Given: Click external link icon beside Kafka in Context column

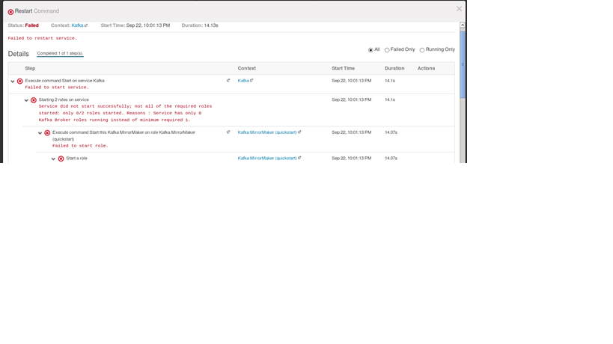Looking at the screenshot, I should coord(251,81).
